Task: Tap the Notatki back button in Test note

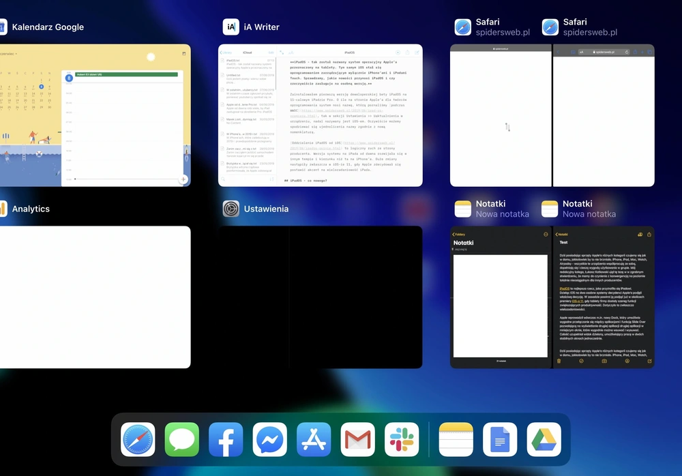Action: tap(562, 235)
